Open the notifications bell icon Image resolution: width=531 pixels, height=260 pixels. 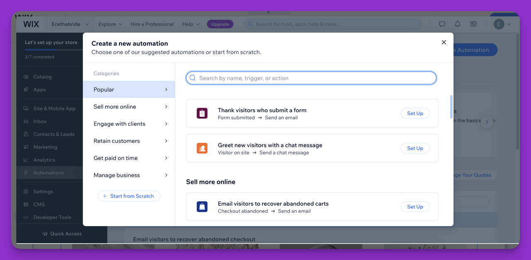[x=458, y=24]
